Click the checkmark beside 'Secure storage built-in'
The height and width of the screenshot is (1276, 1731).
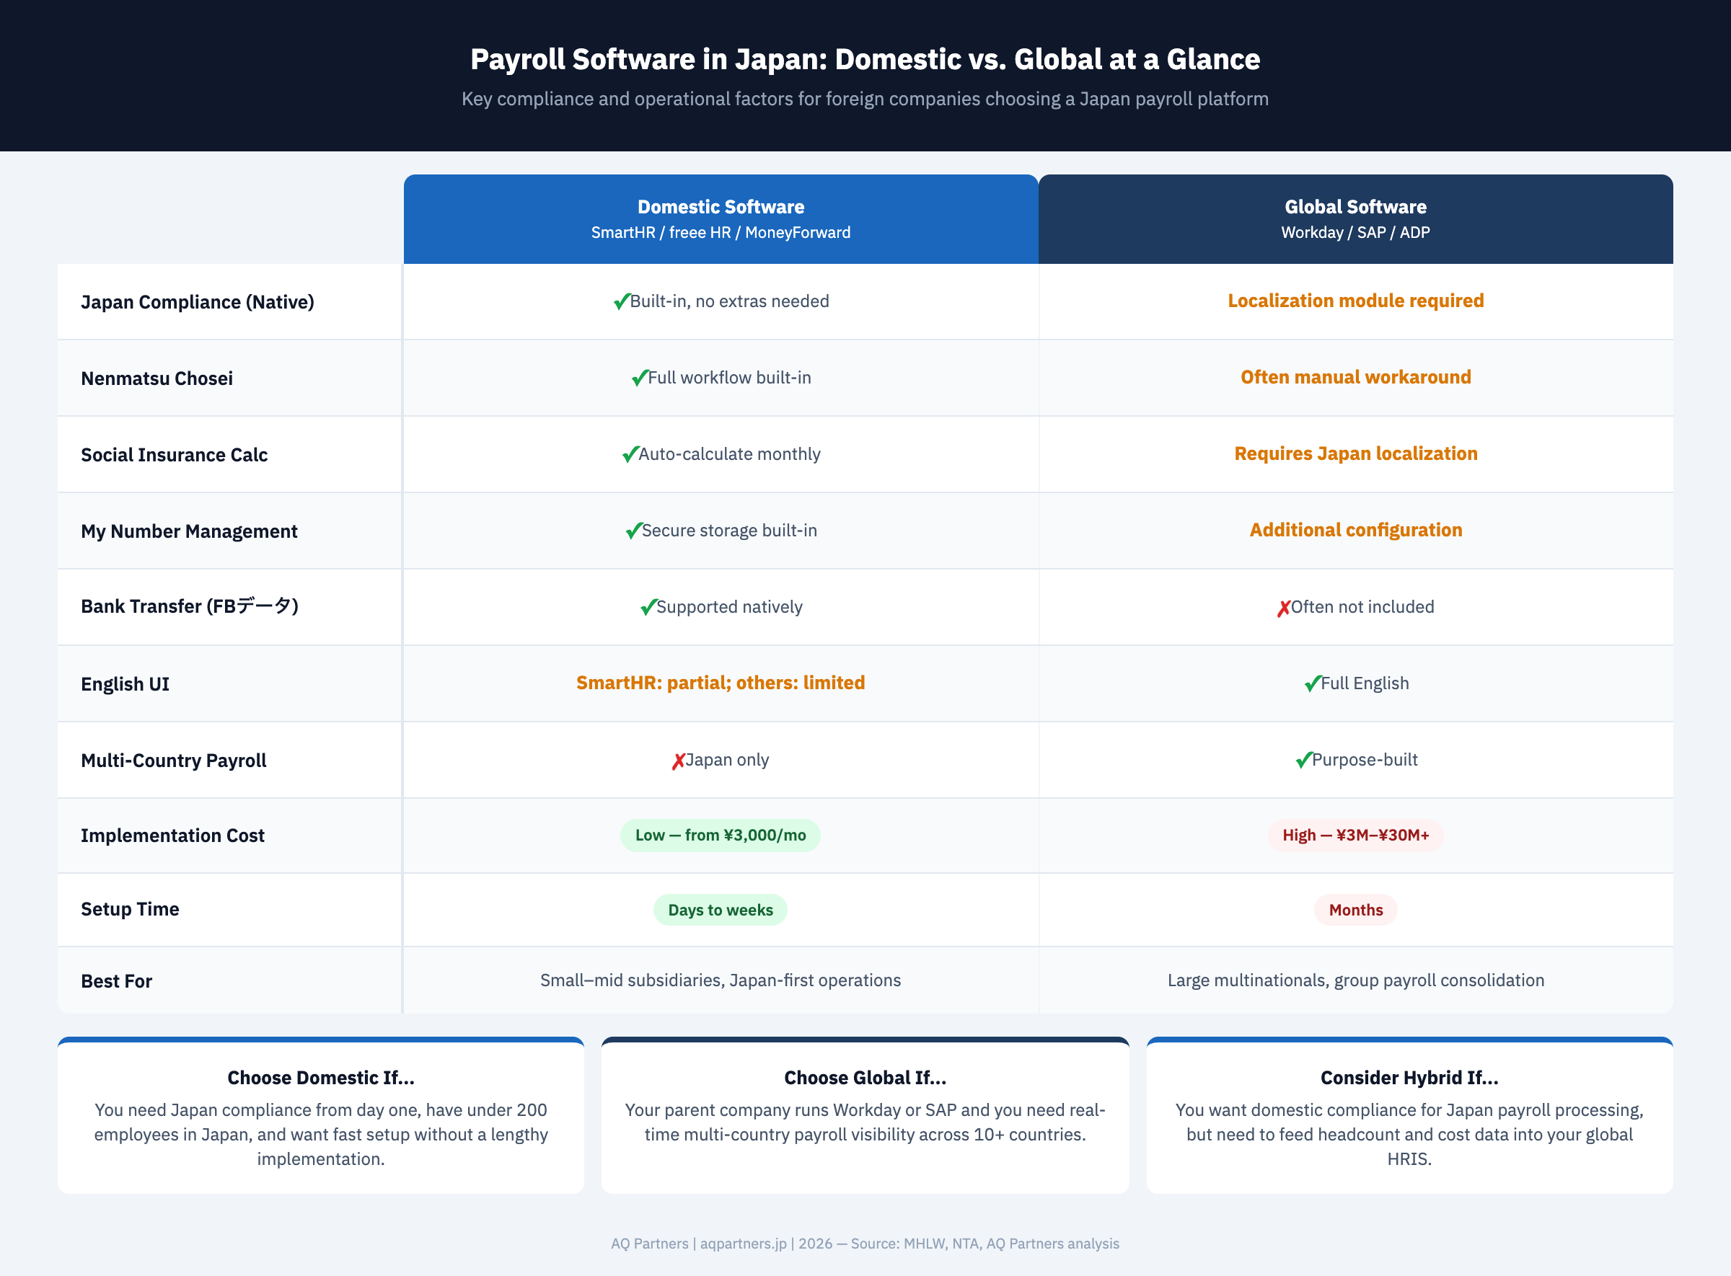click(x=634, y=530)
